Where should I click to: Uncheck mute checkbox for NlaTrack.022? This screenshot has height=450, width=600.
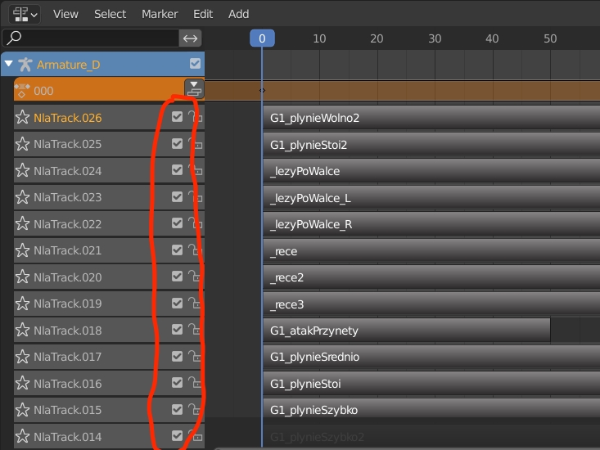(177, 223)
